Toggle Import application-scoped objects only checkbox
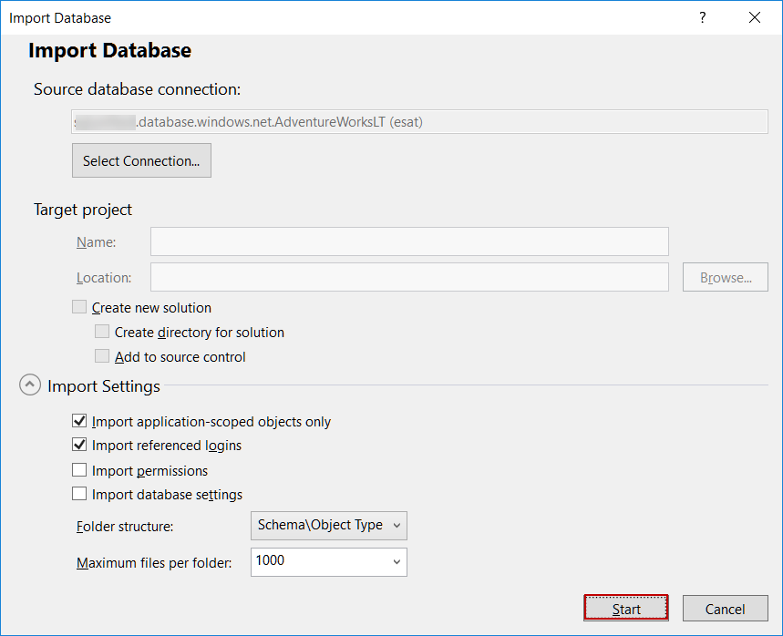Viewport: 783px width, 636px height. tap(79, 422)
